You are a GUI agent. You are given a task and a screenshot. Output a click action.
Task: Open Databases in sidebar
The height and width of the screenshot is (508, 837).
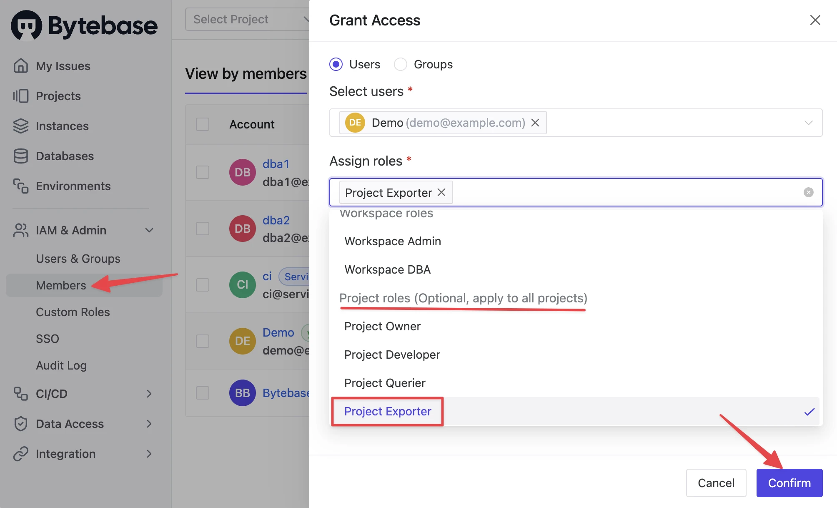[x=65, y=156]
